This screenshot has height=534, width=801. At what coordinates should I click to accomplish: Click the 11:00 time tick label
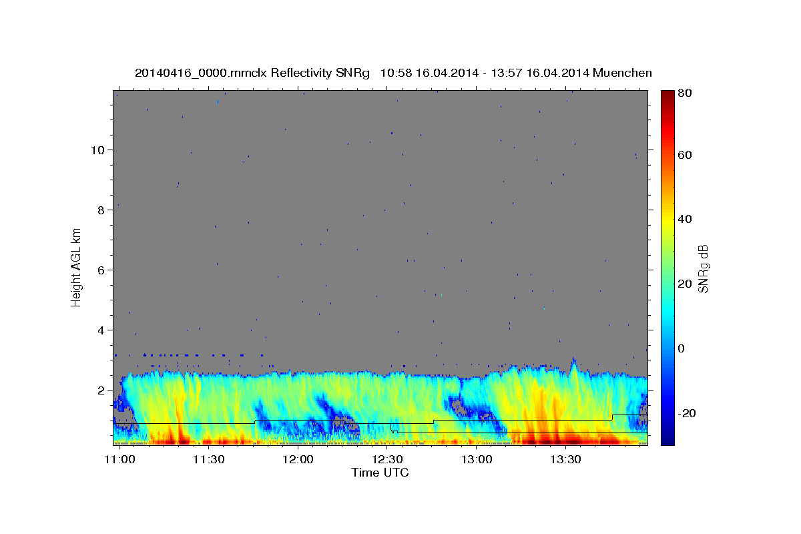click(x=119, y=460)
